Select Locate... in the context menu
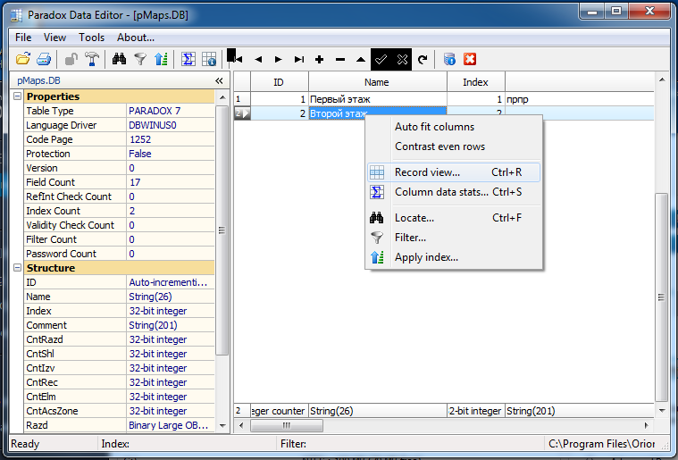The image size is (678, 460). pyautogui.click(x=454, y=218)
